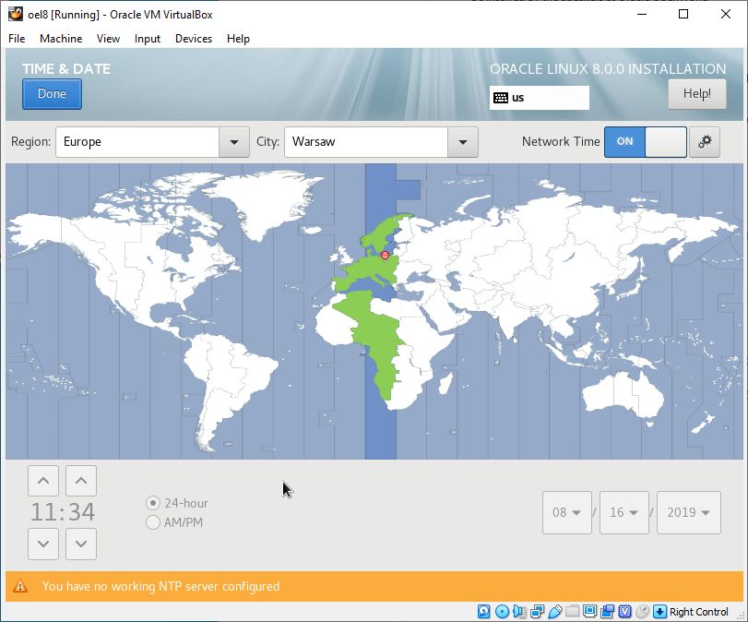Click the display icon in the status bar
This screenshot has width=748, height=622.
(589, 612)
